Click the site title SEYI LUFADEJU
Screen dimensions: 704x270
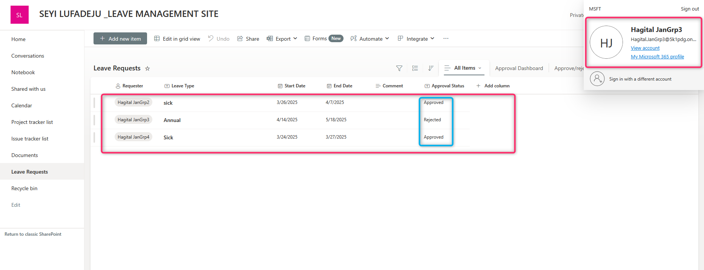click(x=129, y=14)
